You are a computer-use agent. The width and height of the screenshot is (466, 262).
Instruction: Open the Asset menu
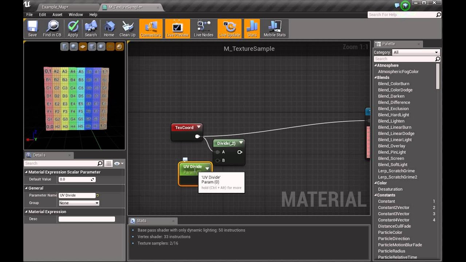tap(58, 15)
